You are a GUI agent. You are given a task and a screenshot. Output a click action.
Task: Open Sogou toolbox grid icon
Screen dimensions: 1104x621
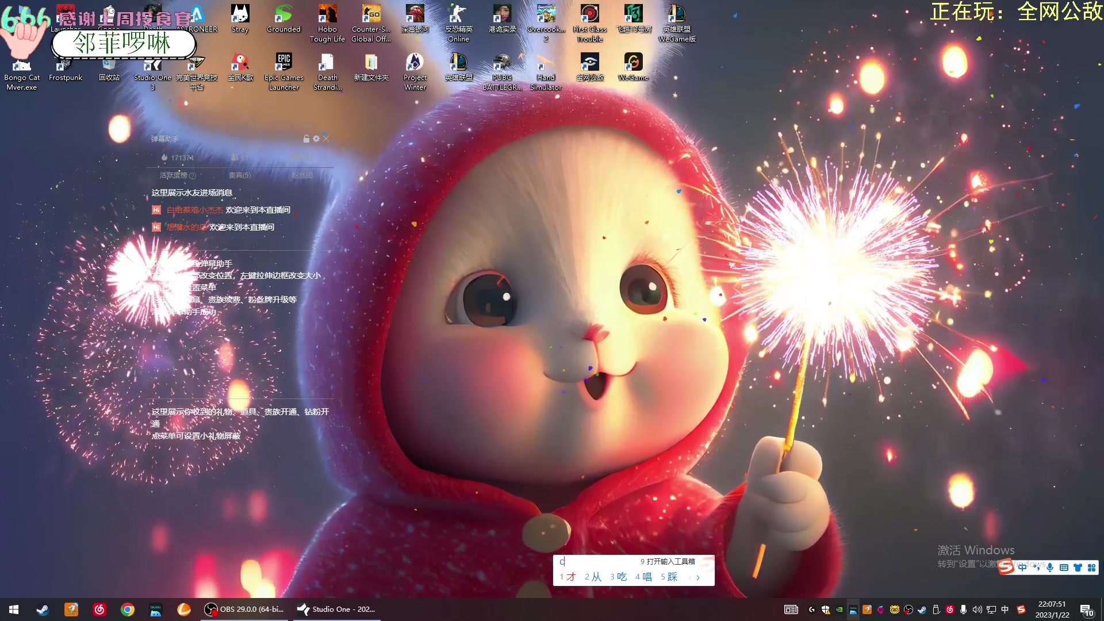[x=1091, y=568]
